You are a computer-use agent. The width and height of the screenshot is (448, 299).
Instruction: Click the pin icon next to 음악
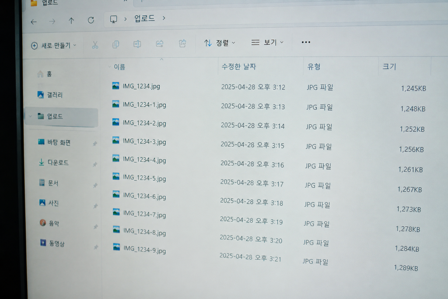96,227
